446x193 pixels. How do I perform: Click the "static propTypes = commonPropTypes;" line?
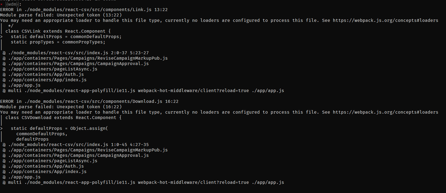58,42
